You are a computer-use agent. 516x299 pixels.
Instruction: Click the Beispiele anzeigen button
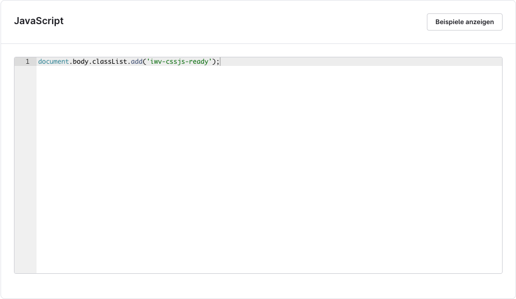click(x=464, y=22)
